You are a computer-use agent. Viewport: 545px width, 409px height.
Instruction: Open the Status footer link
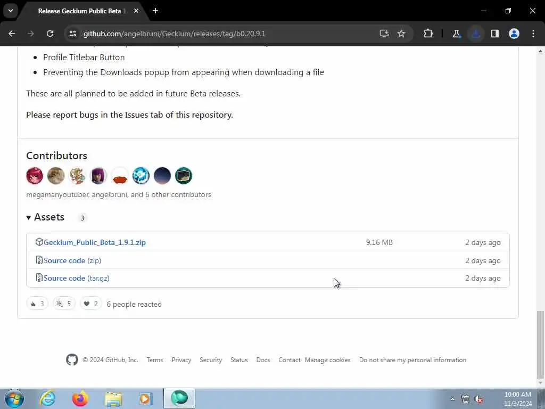click(x=239, y=360)
